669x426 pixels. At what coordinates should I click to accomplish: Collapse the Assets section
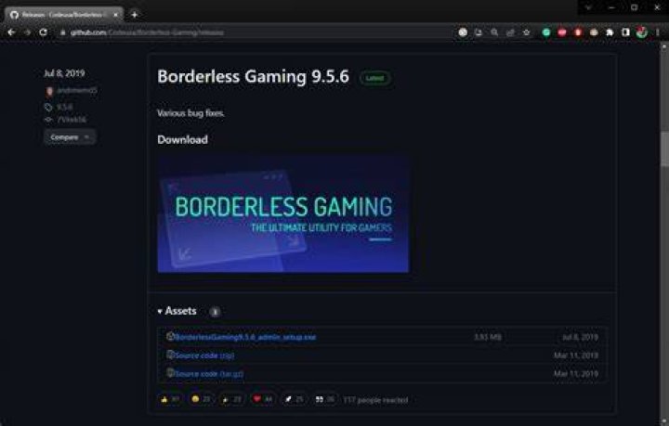[177, 311]
